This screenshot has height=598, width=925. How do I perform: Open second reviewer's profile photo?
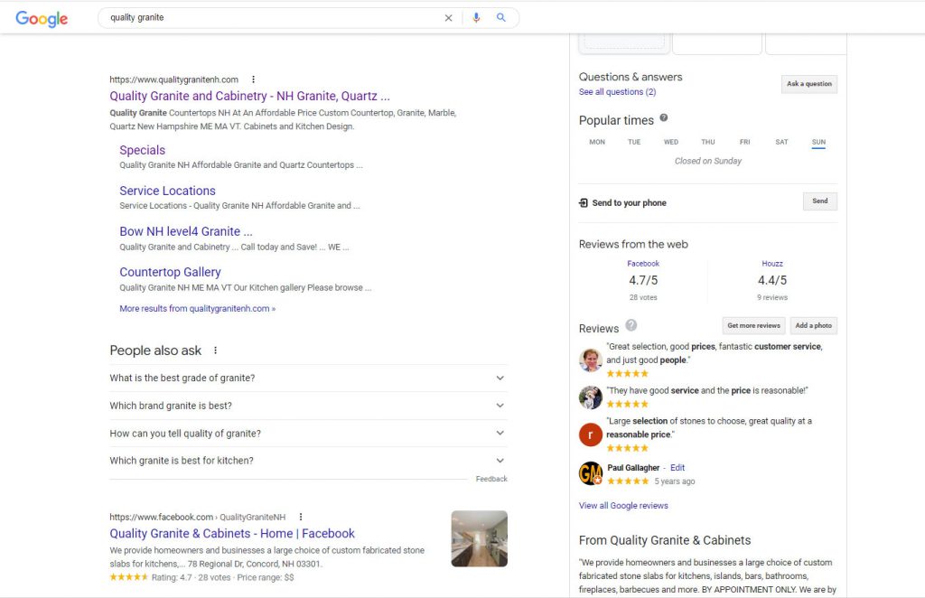tap(591, 397)
